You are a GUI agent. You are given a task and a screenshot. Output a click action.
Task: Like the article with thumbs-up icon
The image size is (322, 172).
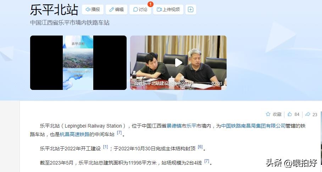coord(290,114)
